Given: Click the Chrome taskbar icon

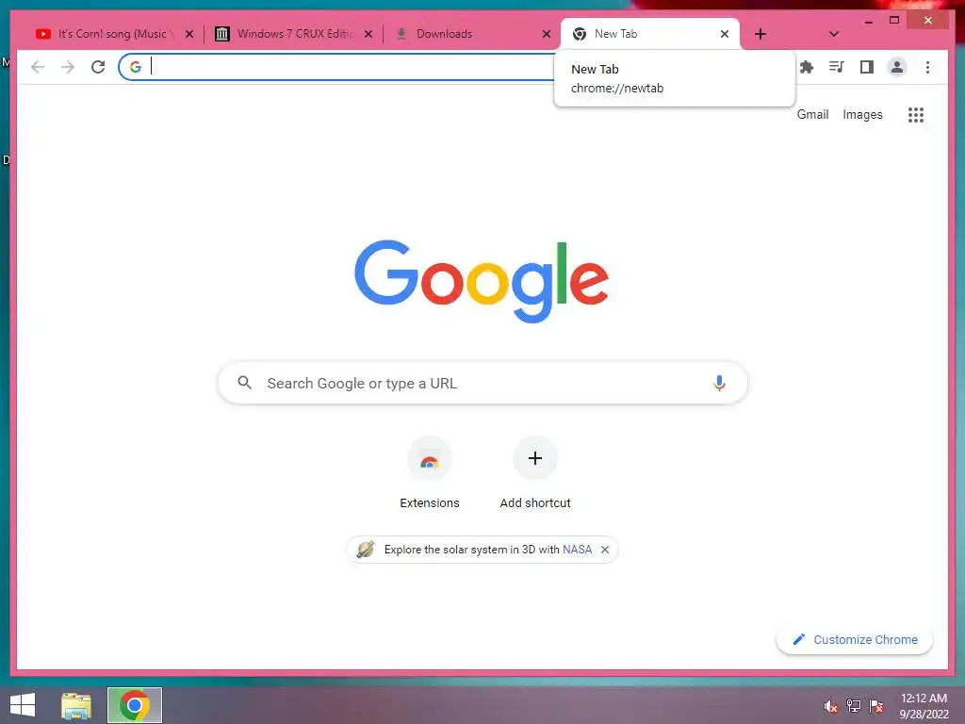Looking at the screenshot, I should [x=134, y=705].
